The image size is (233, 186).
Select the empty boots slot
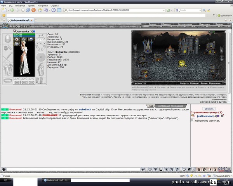(41, 81)
